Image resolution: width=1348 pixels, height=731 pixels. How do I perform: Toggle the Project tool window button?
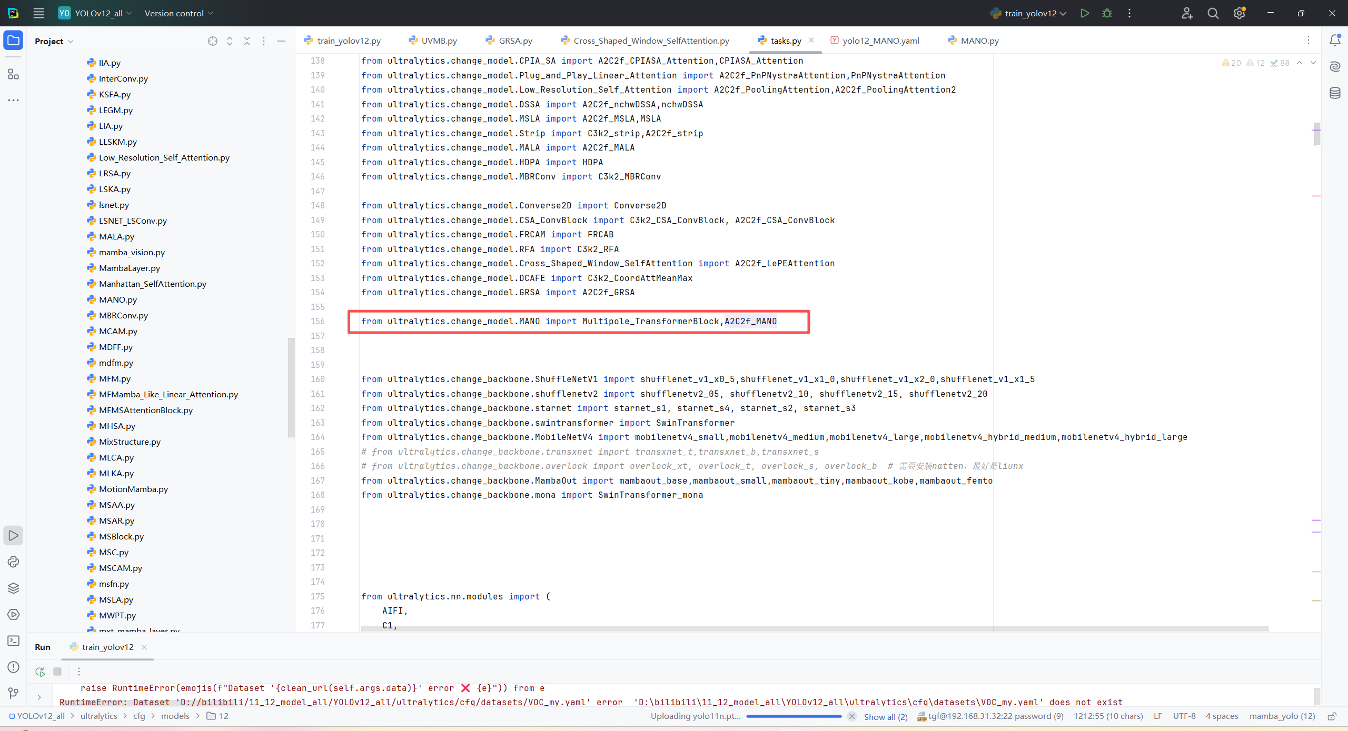14,41
